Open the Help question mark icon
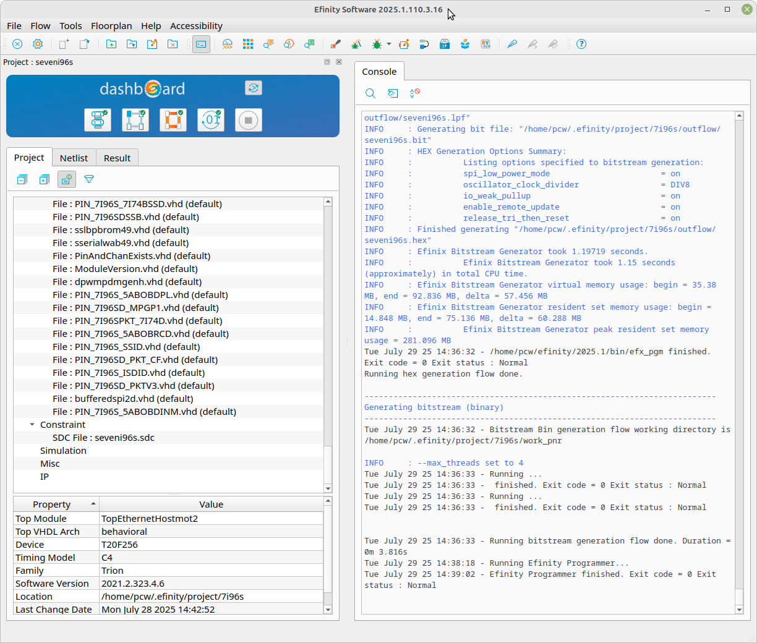 [x=581, y=44]
